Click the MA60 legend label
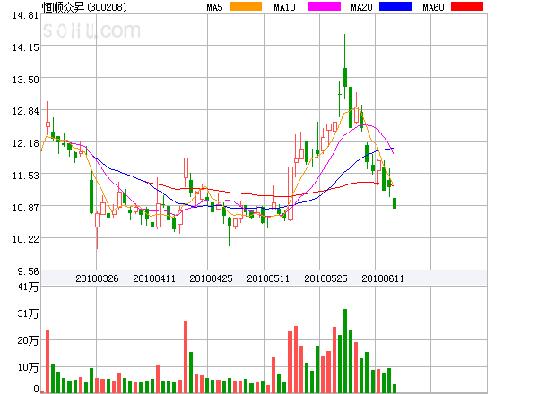Screen dimensions: 538x394 (433, 7)
